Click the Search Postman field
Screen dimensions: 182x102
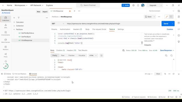tap(88, 5)
